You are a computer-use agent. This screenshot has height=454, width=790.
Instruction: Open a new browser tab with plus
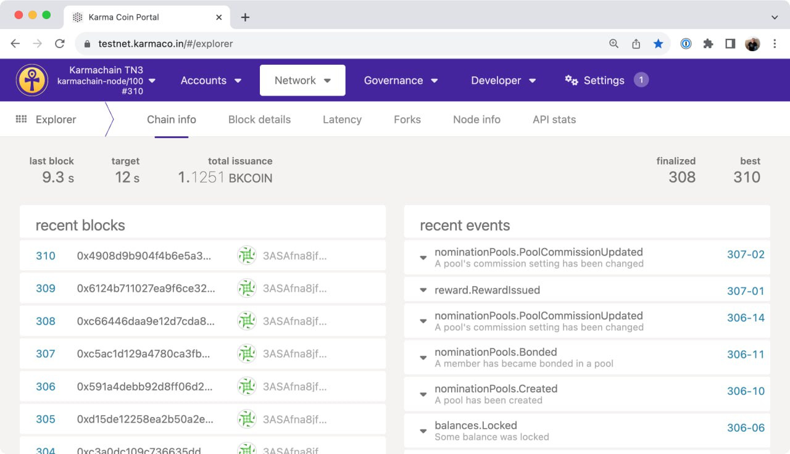point(245,17)
